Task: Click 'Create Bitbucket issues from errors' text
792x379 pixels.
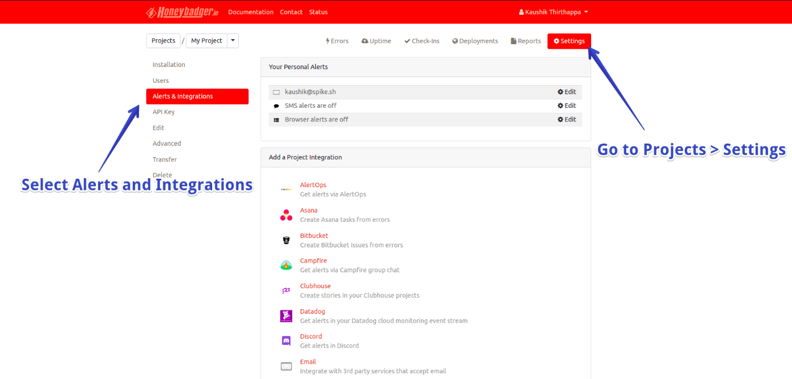Action: click(352, 245)
